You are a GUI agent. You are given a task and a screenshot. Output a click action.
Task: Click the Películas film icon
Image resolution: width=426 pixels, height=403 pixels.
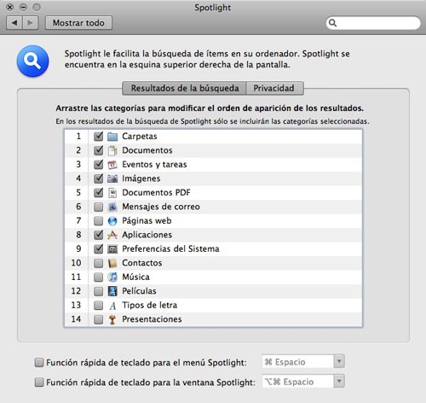tap(112, 291)
